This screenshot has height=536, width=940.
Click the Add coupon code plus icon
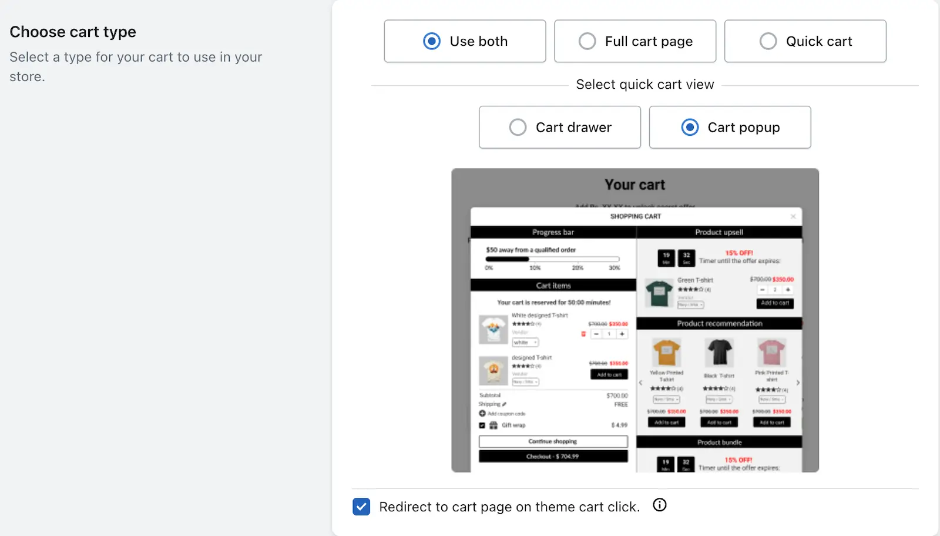(482, 414)
